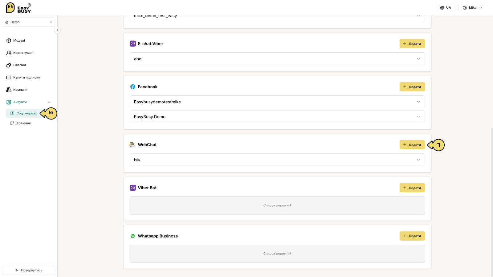Screen dimensions: 493x277
Task: Open Користувачі menu item
Action: (23, 53)
